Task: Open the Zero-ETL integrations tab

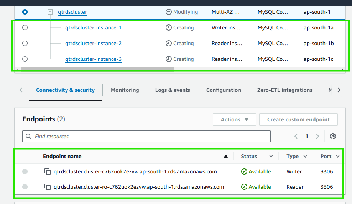Action: point(285,90)
